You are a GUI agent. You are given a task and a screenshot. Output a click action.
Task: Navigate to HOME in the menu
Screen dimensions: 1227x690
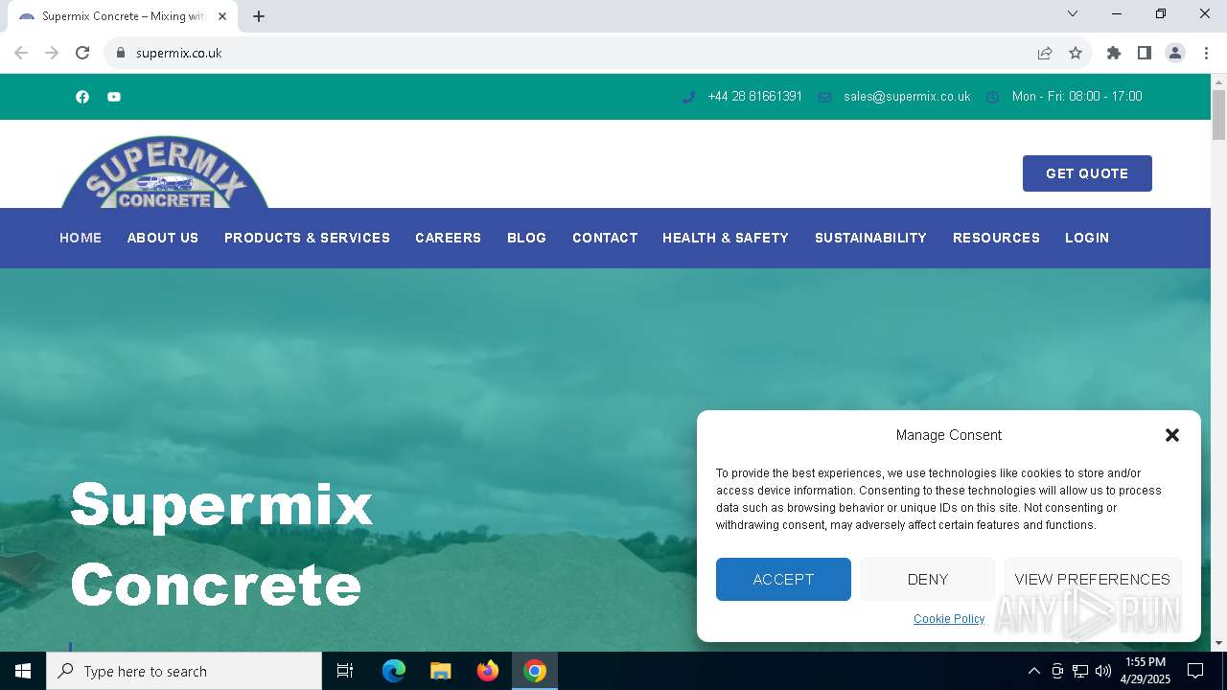(81, 238)
